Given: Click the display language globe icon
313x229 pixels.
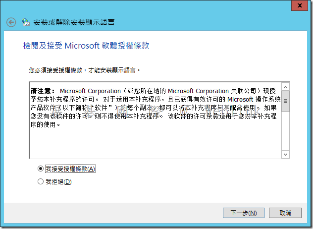Looking at the screenshot, I should pos(26,22).
